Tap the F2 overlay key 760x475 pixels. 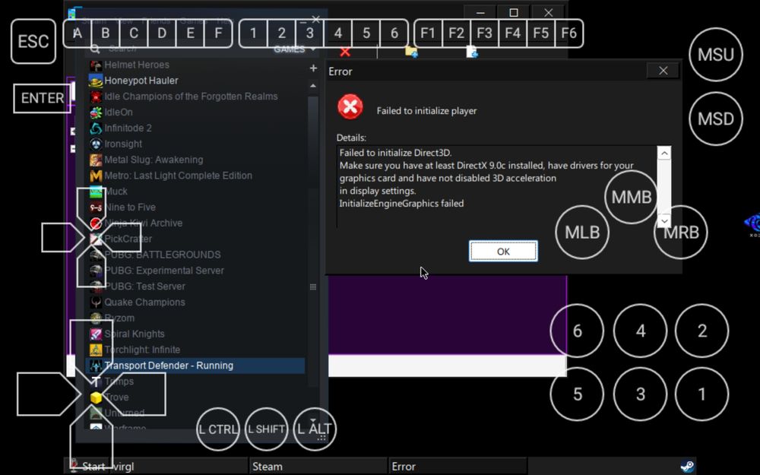(456, 33)
